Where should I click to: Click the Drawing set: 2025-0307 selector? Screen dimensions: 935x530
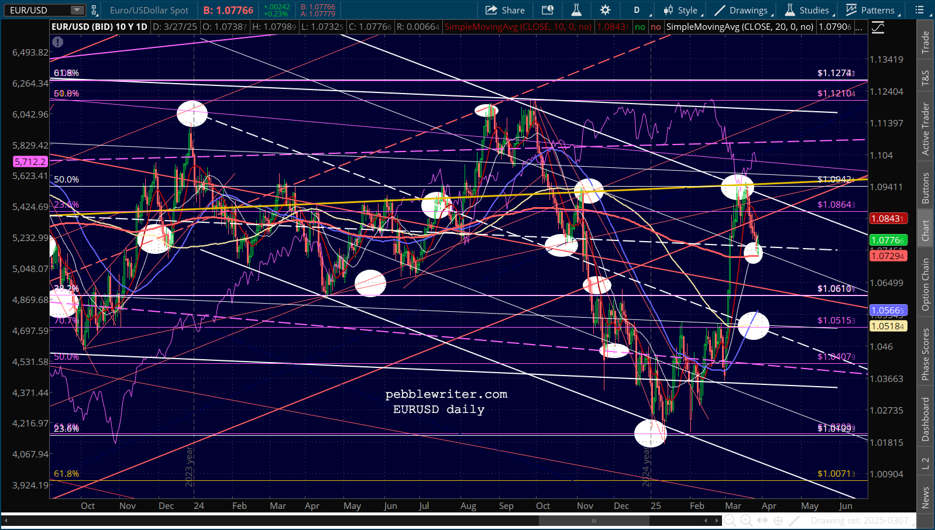point(859,520)
